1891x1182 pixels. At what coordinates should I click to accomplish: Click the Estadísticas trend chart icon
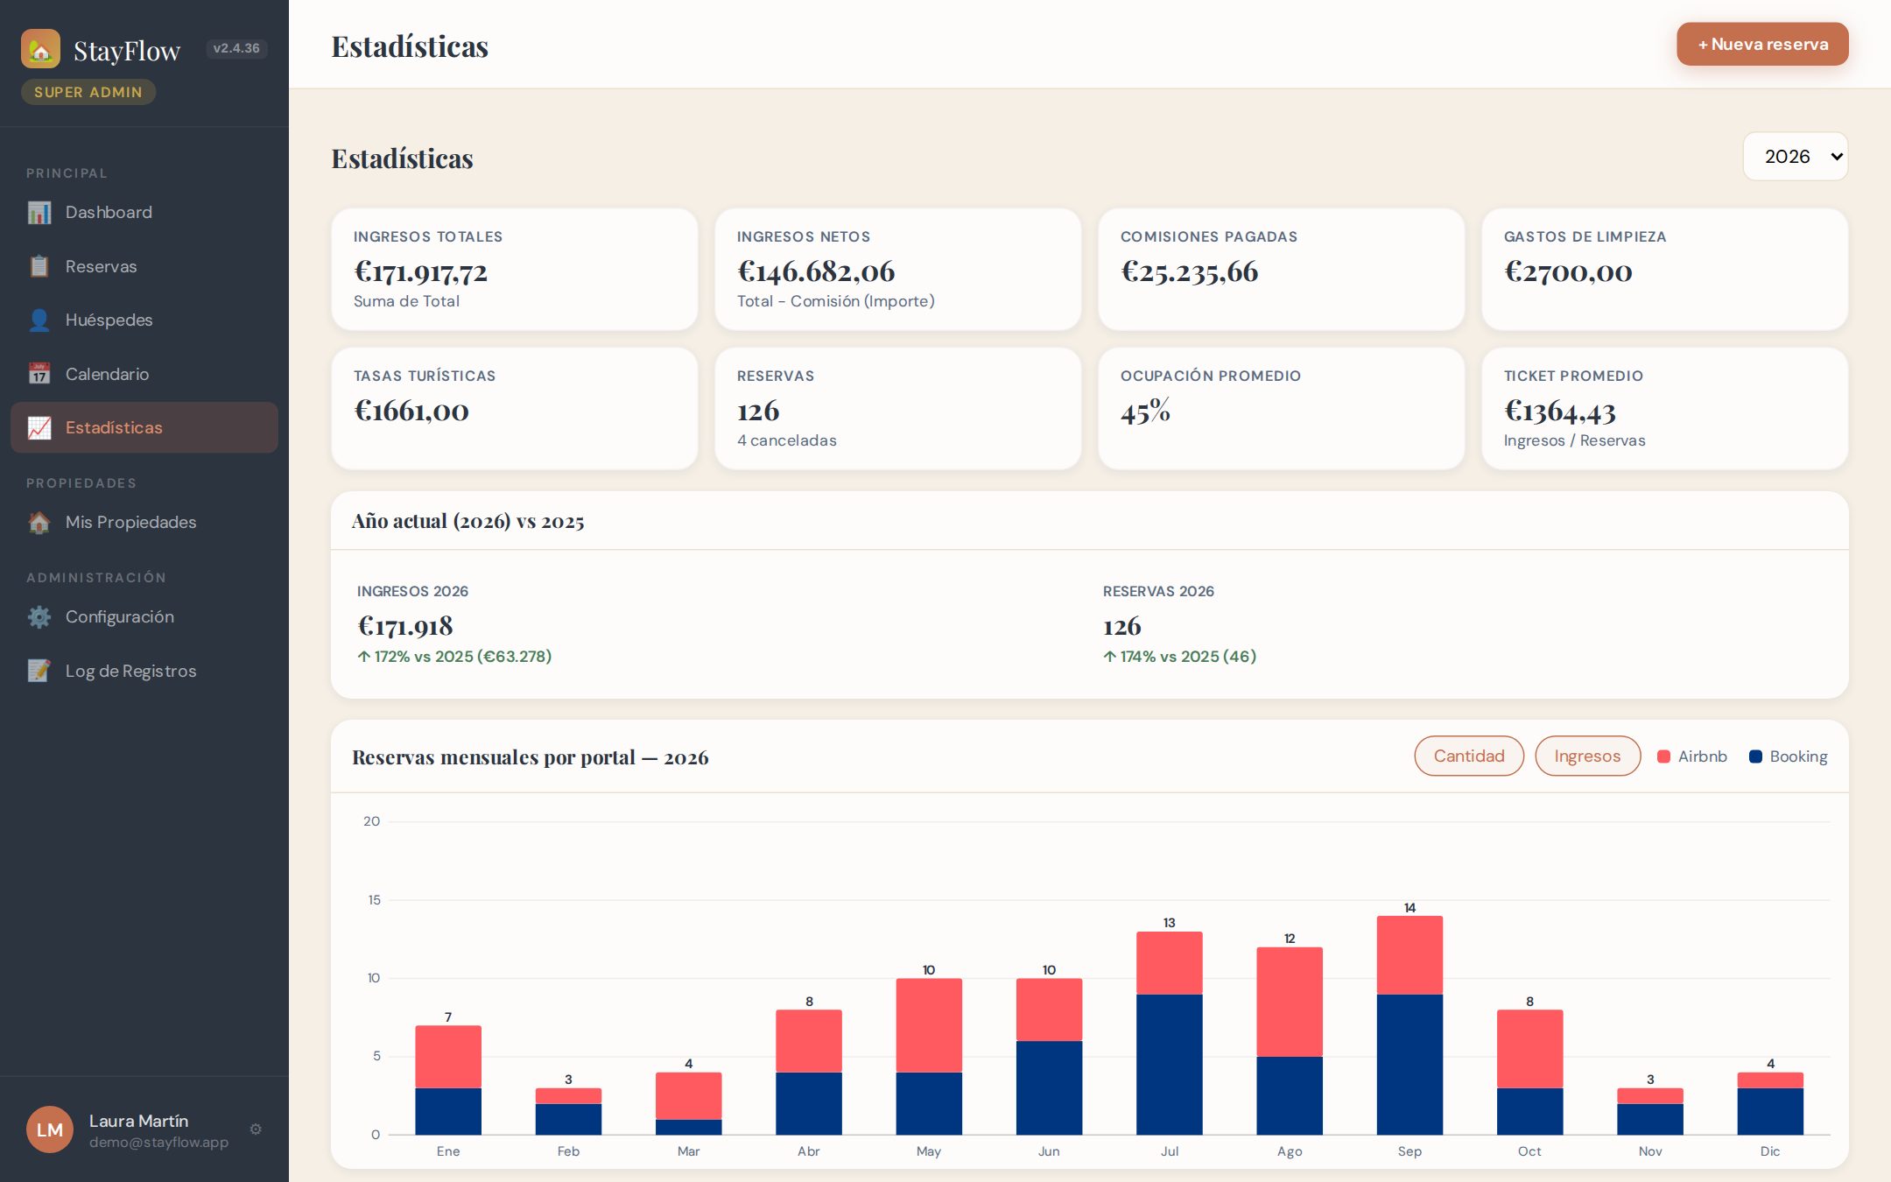(39, 428)
